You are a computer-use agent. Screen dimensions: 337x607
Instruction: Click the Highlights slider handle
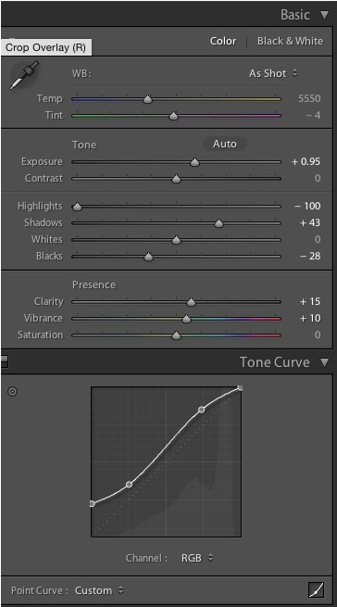[78, 207]
